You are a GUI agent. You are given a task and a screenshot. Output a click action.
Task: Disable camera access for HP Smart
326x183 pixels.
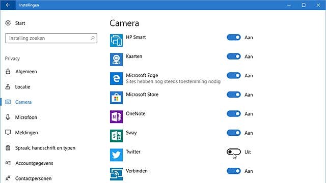coord(234,37)
